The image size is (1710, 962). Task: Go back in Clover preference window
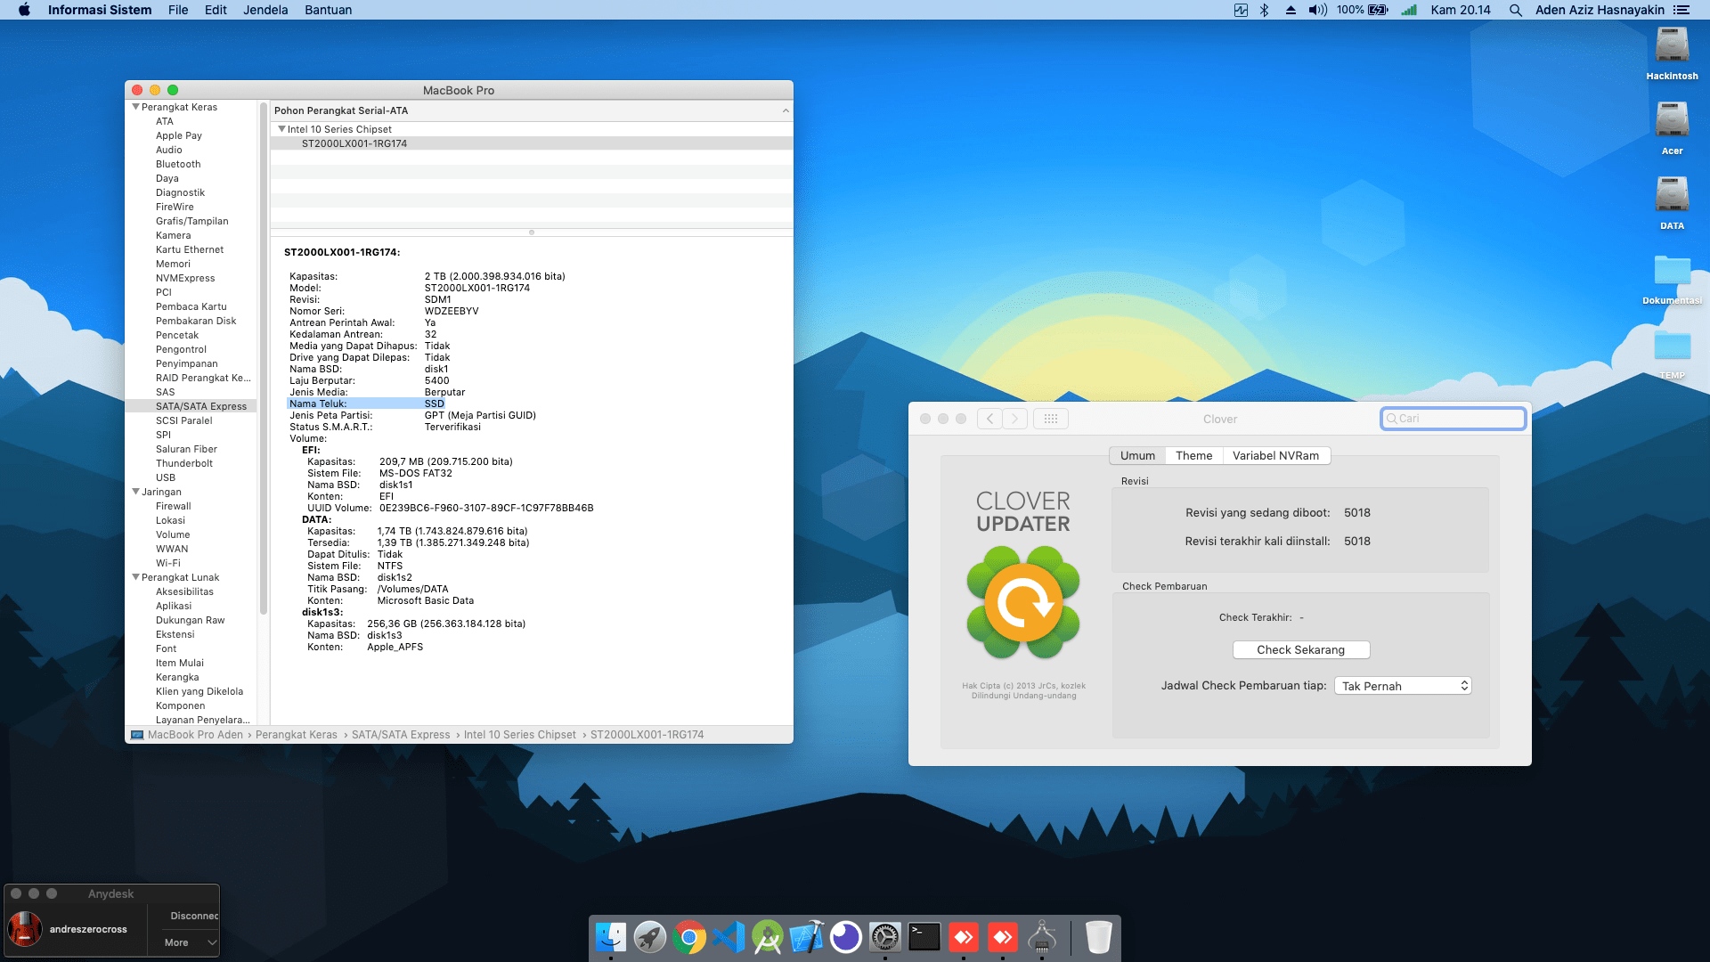tap(989, 419)
